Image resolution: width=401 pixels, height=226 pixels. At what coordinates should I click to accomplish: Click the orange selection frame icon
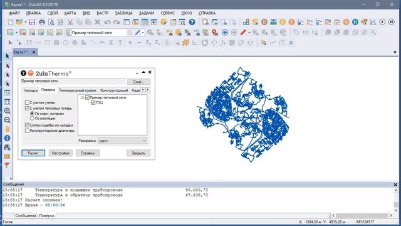coord(185,43)
